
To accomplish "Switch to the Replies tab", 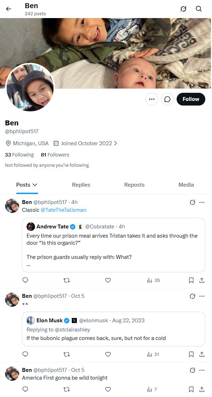I will 81,185.
